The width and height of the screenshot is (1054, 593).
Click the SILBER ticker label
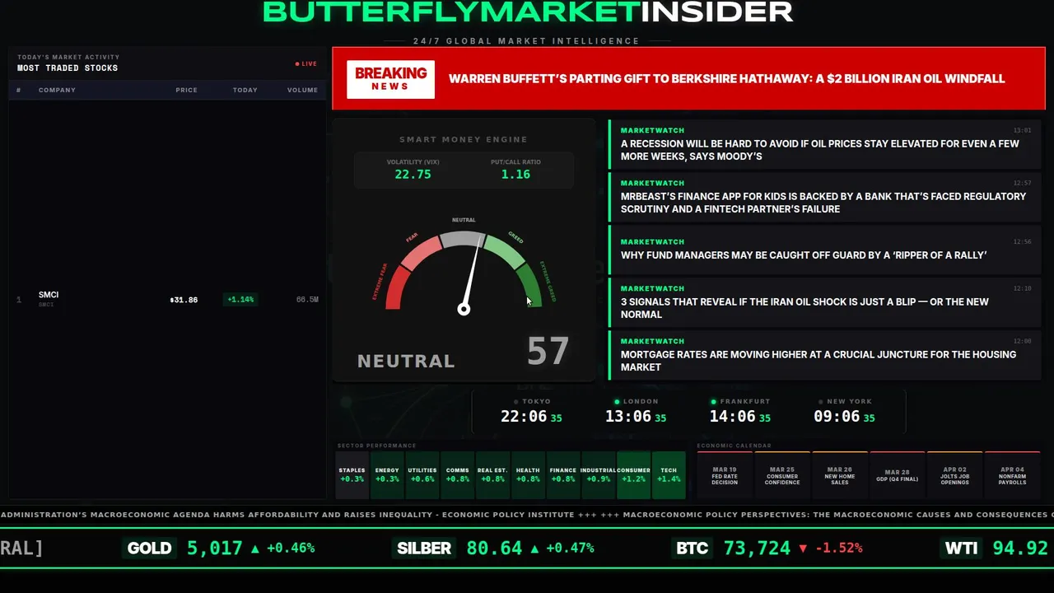point(424,548)
